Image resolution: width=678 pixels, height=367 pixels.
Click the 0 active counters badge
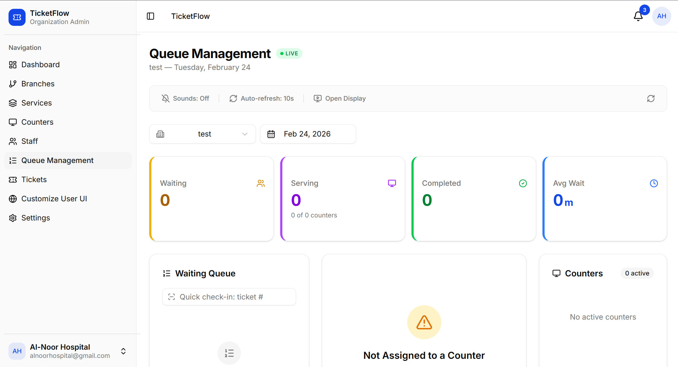(637, 273)
